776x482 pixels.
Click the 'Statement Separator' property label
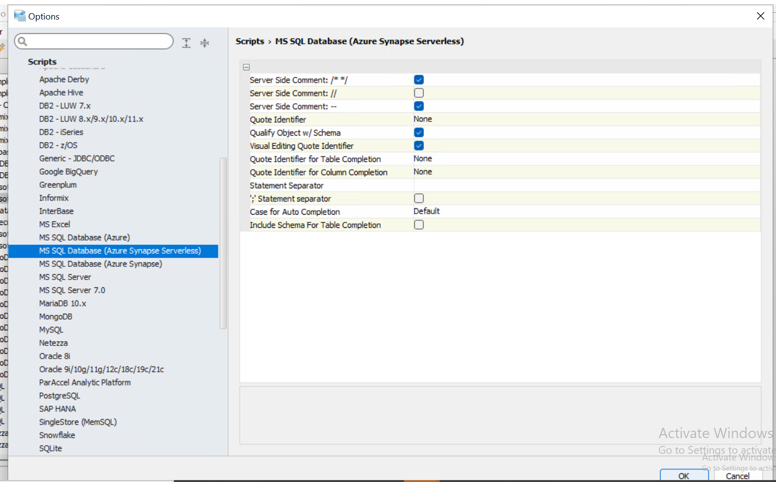tap(287, 185)
